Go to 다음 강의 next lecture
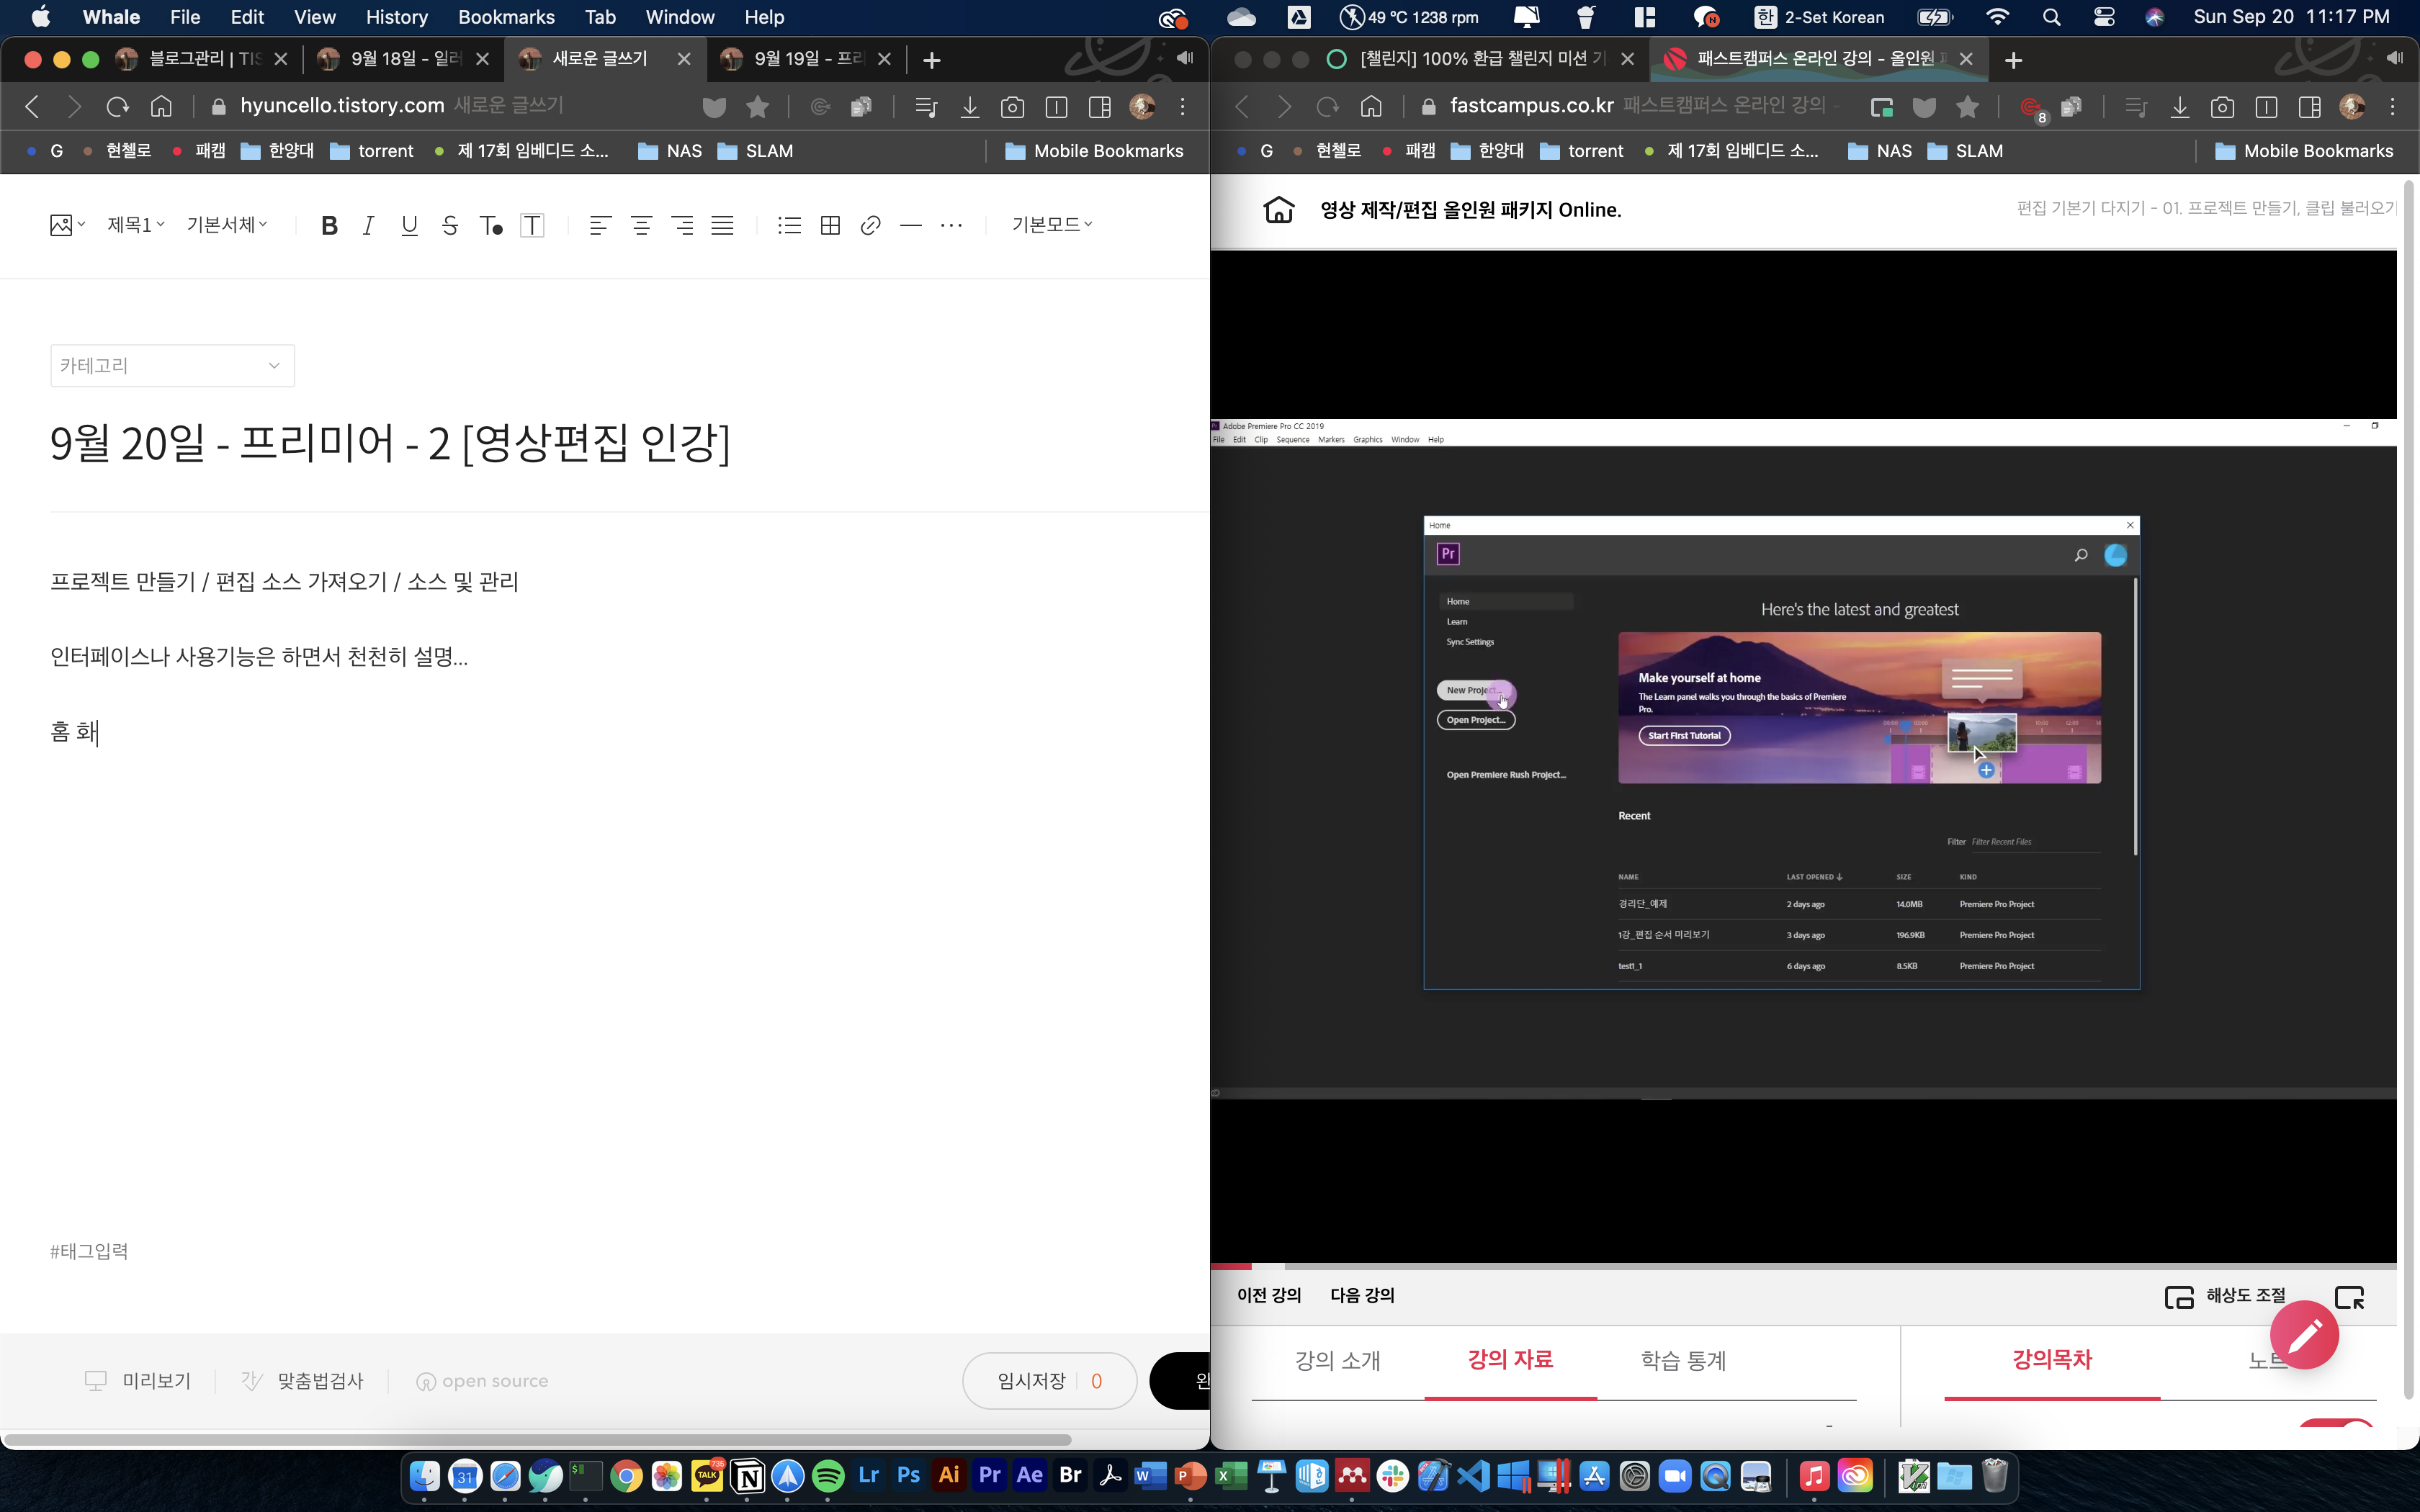Viewport: 2420px width, 1512px height. (1361, 1295)
